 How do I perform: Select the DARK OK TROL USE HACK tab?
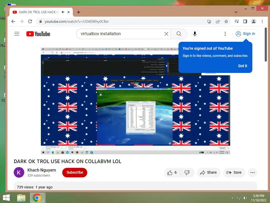(41, 12)
